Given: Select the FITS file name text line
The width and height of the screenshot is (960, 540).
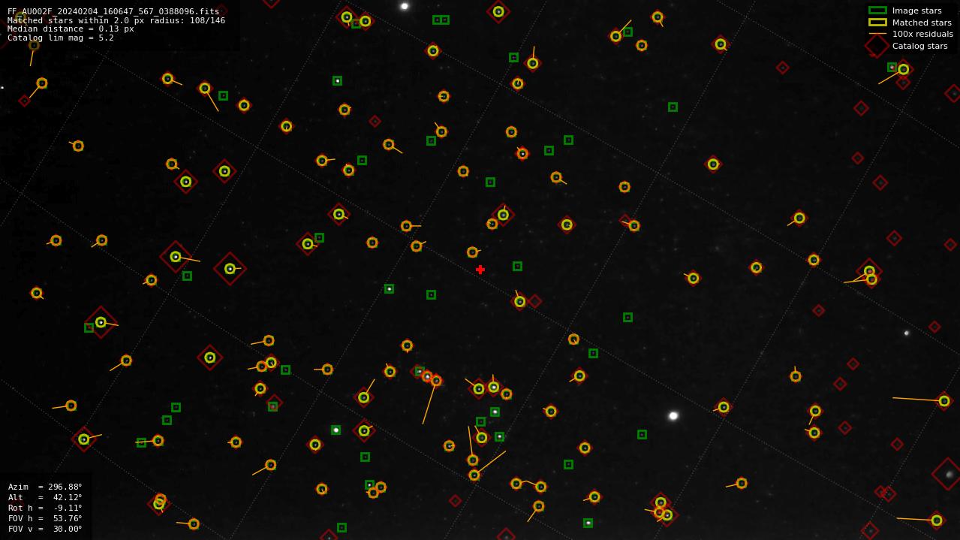Looking at the screenshot, I should (x=113, y=11).
